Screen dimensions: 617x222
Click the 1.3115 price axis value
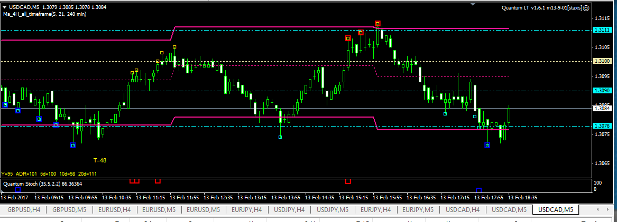(x=602, y=18)
